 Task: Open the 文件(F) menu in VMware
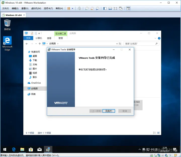[6, 9]
